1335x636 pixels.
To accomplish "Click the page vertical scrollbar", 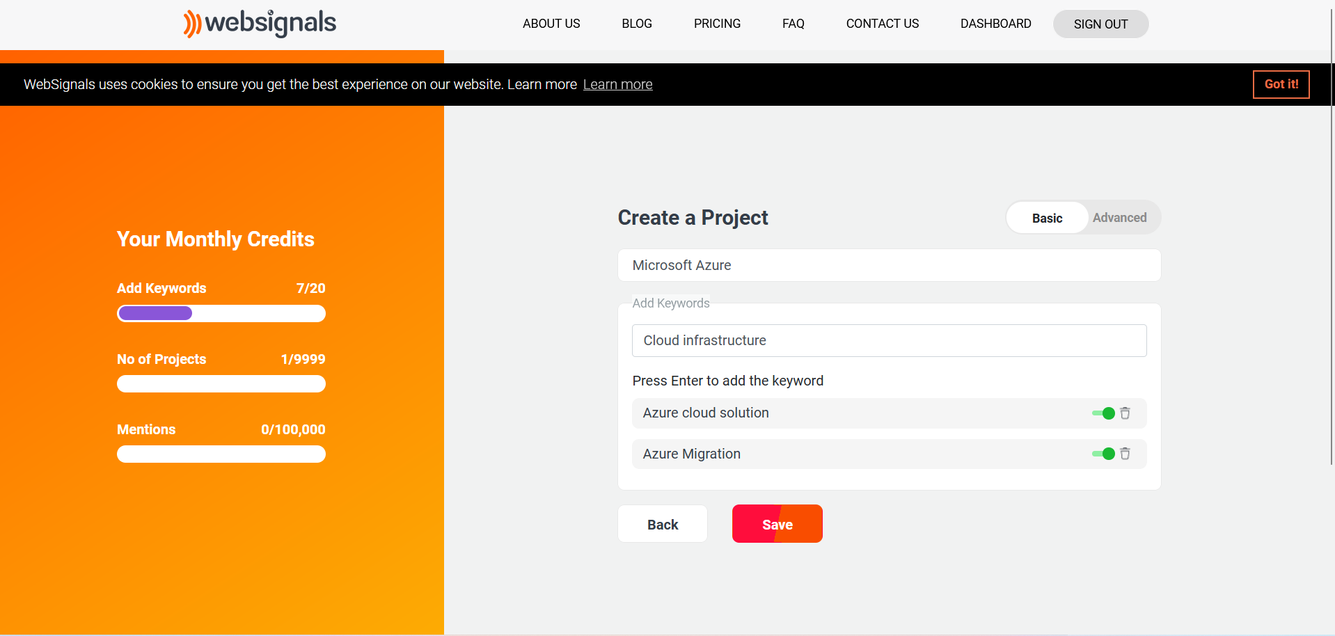I will pos(1332,237).
